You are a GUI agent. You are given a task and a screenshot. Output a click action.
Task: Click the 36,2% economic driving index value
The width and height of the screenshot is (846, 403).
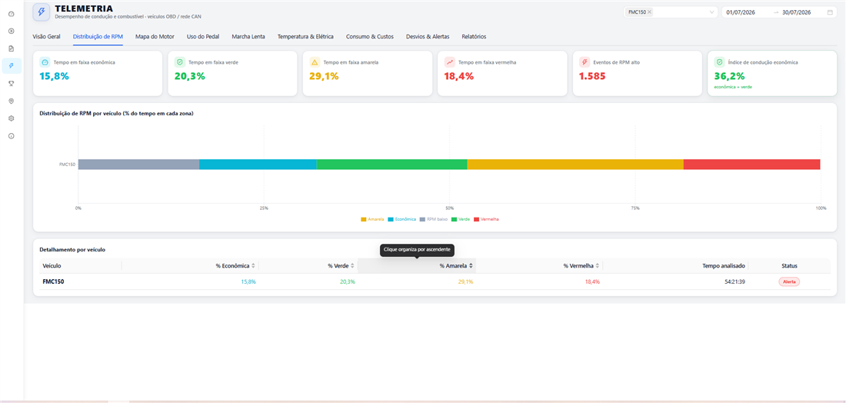[729, 76]
